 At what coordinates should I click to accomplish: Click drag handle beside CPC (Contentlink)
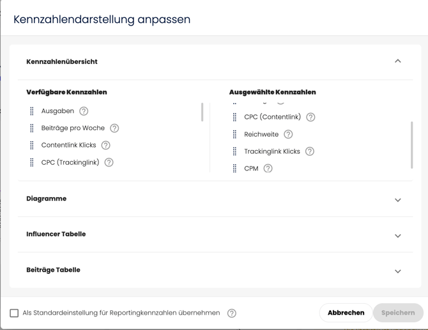click(234, 117)
